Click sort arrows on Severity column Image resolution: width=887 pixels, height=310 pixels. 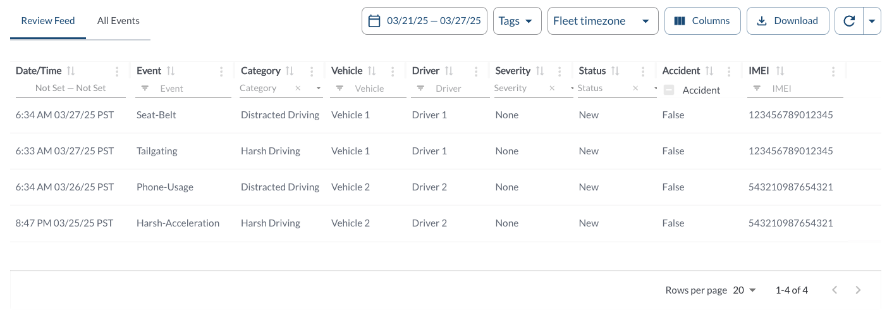click(540, 71)
